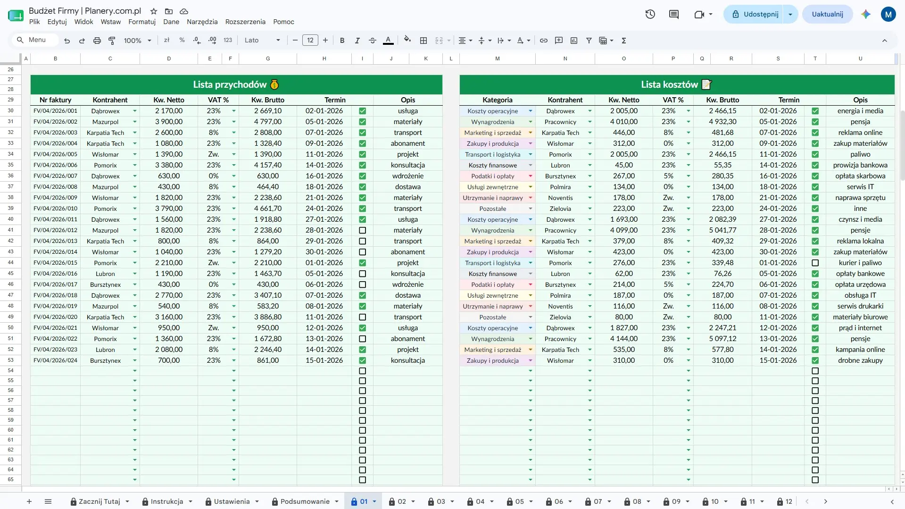Open the Plik menu
Viewport: 905px width, 509px height.
click(x=34, y=22)
